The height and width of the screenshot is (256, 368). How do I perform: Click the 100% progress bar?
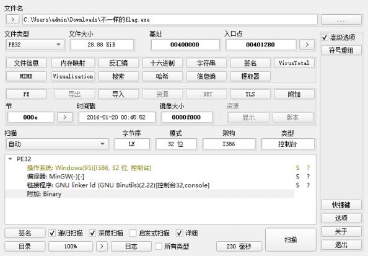click(71, 246)
